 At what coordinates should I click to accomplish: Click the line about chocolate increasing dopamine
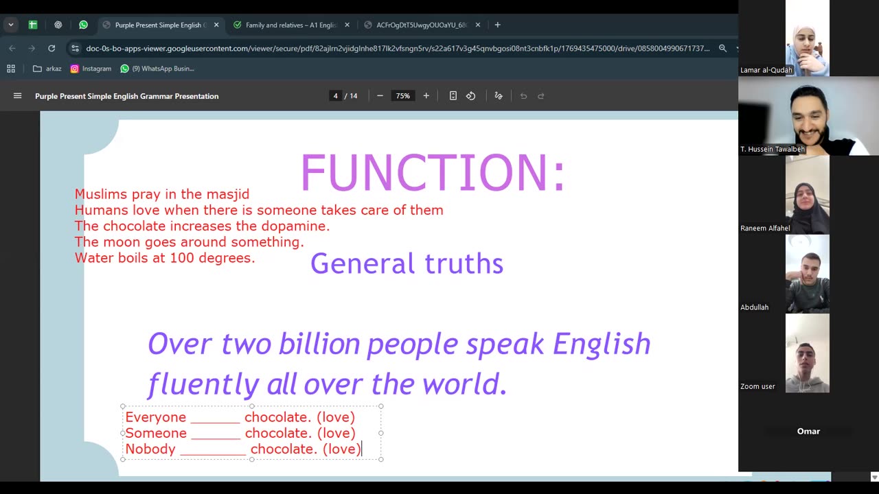[203, 226]
